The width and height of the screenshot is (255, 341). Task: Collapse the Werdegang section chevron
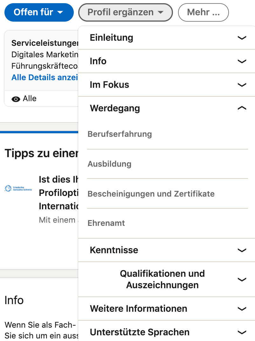pyautogui.click(x=242, y=108)
